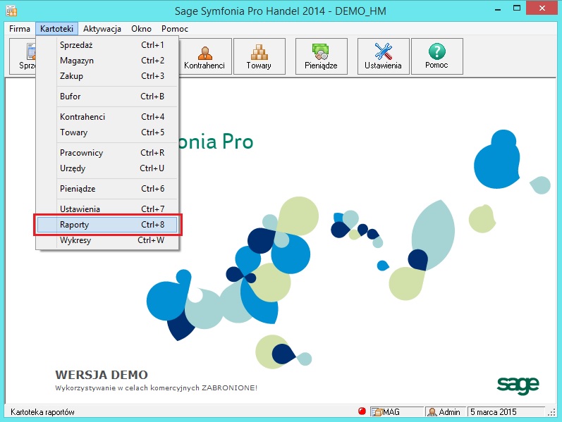Open the Pieniądze toolbar button
Screen dimensions: 562x422
(x=321, y=56)
